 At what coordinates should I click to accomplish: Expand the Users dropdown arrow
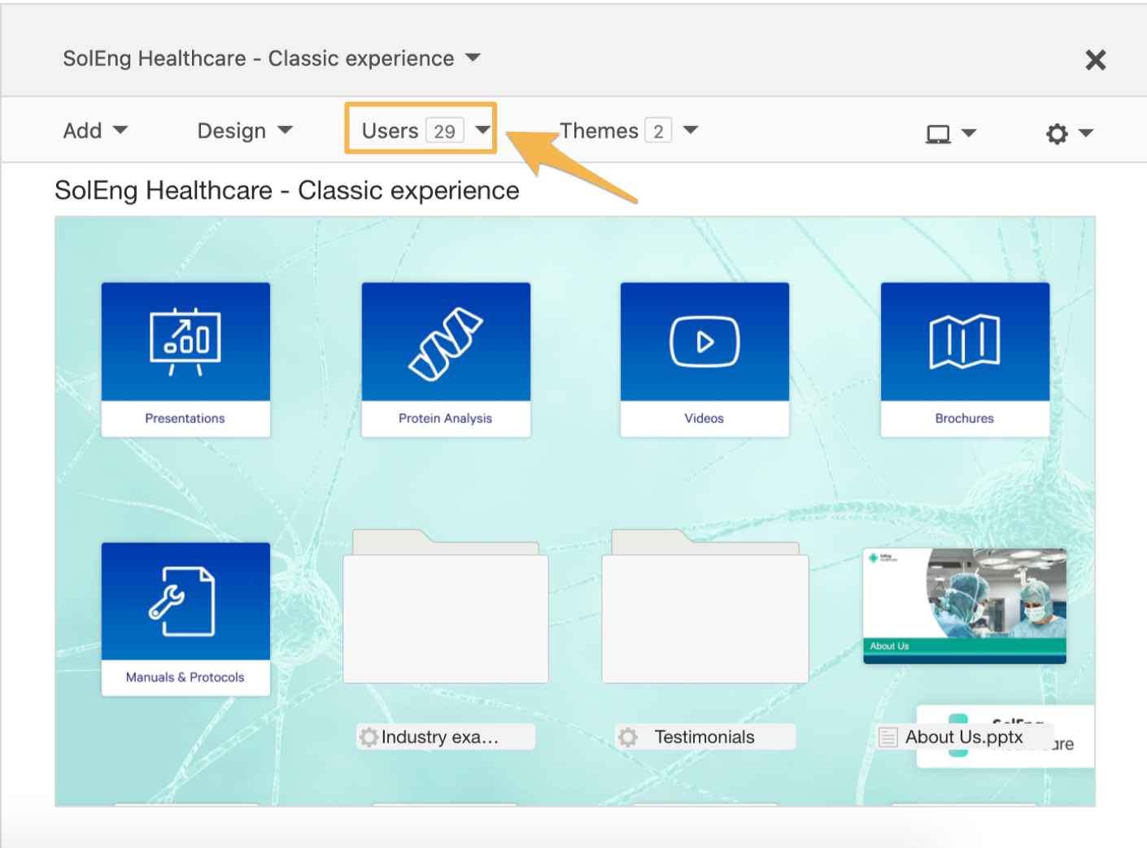coord(482,130)
